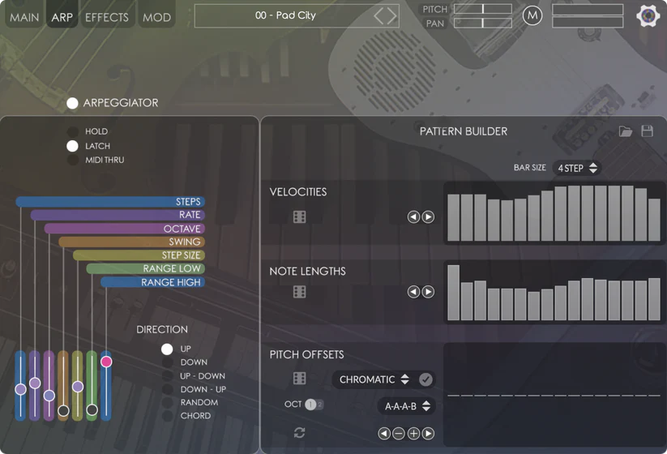The image size is (667, 454).
Task: Randomize Velocities with the dice icon
Action: click(300, 217)
